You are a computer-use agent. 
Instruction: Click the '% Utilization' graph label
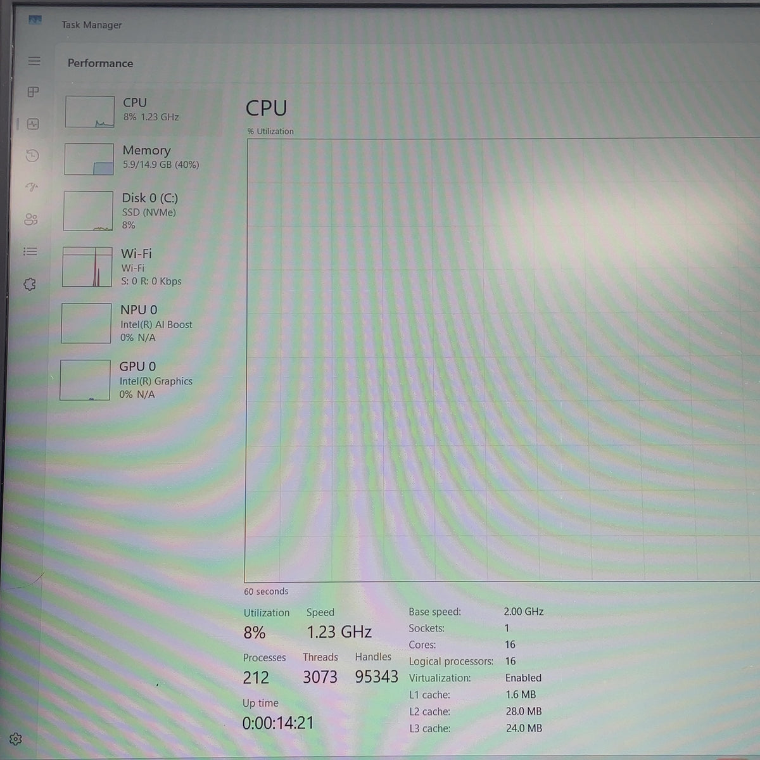[x=270, y=131]
